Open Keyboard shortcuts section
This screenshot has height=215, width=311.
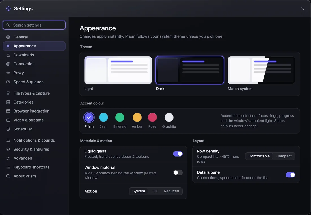[34, 167]
